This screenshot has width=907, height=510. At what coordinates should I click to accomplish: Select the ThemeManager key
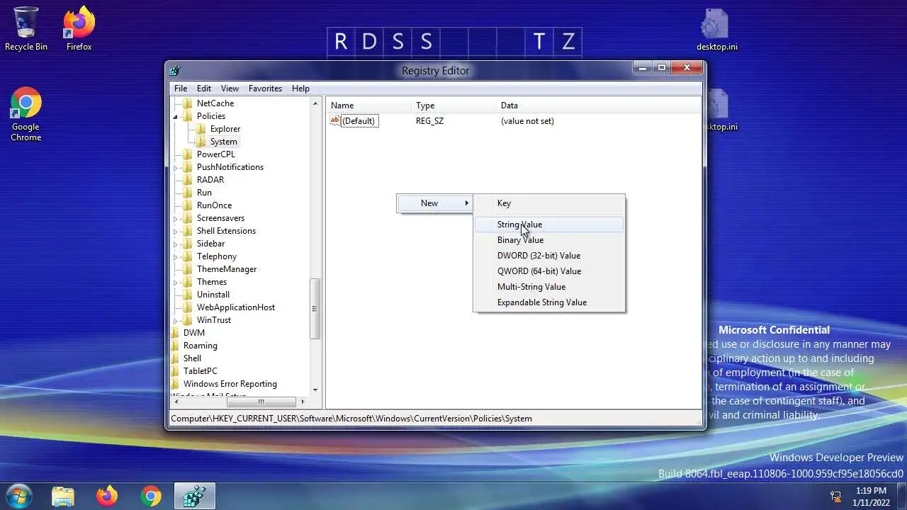(227, 269)
